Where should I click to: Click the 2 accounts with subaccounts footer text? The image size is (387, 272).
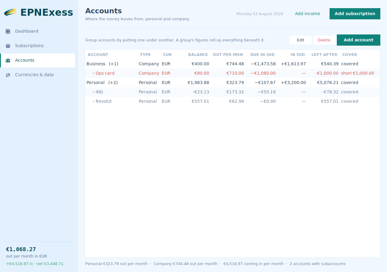(x=317, y=264)
